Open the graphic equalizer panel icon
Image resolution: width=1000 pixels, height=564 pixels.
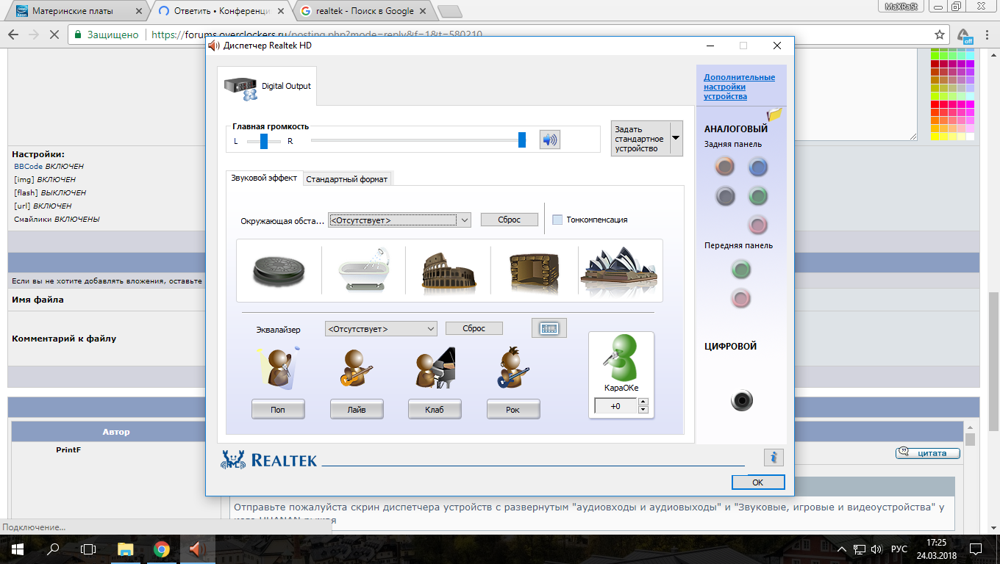(x=549, y=328)
